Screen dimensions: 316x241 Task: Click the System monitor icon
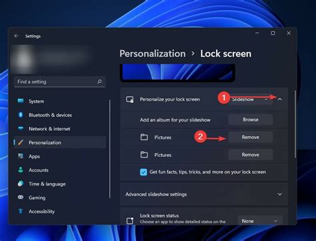pos(21,101)
